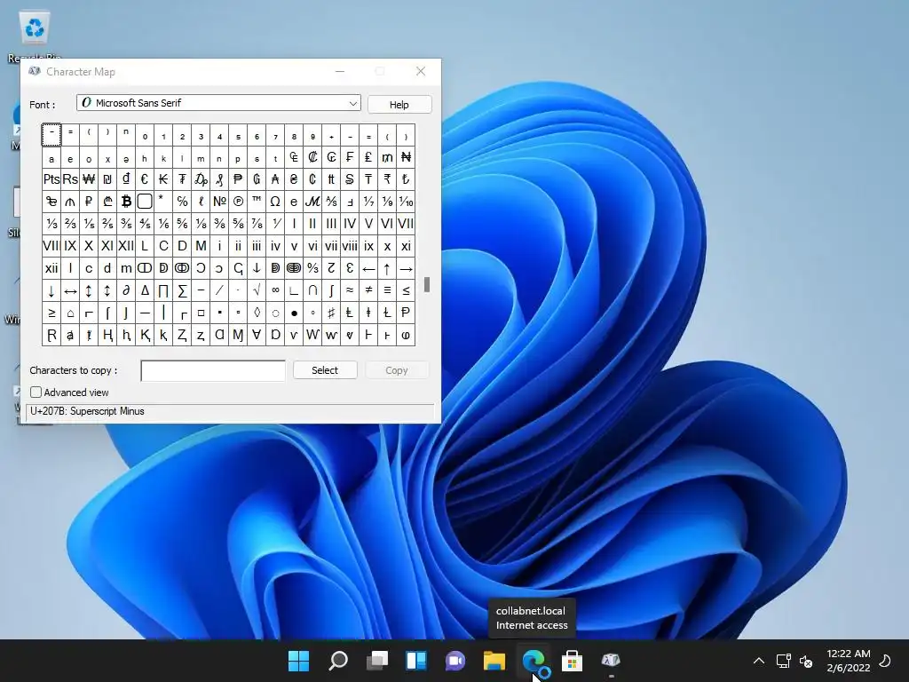Screen dimensions: 909x682
Task: Pick the solid black circle character
Action: pyautogui.click(x=294, y=313)
